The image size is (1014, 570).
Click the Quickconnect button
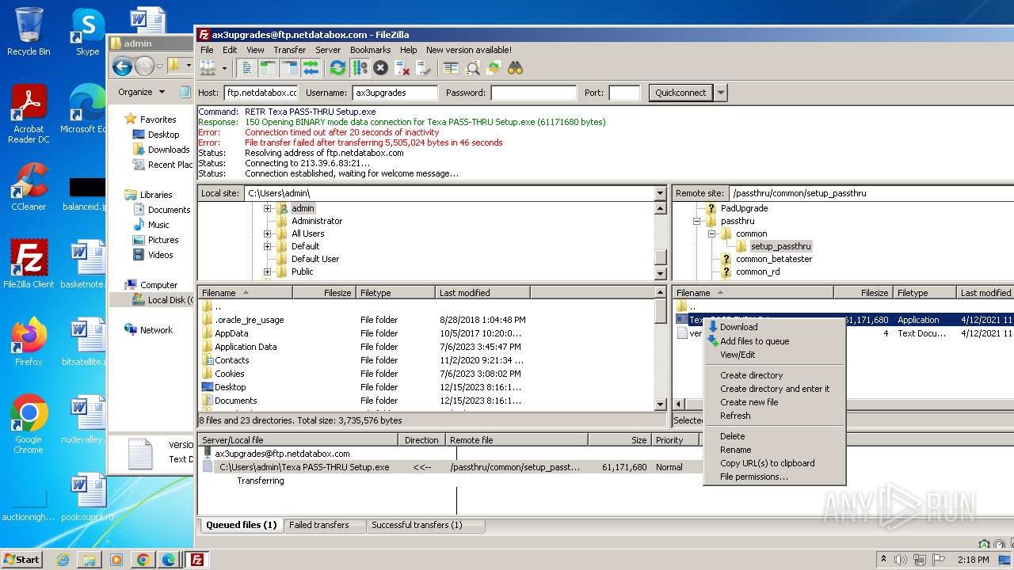pos(680,93)
